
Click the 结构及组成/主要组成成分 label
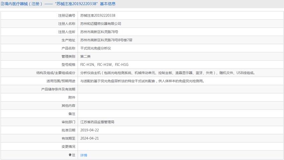(56, 73)
